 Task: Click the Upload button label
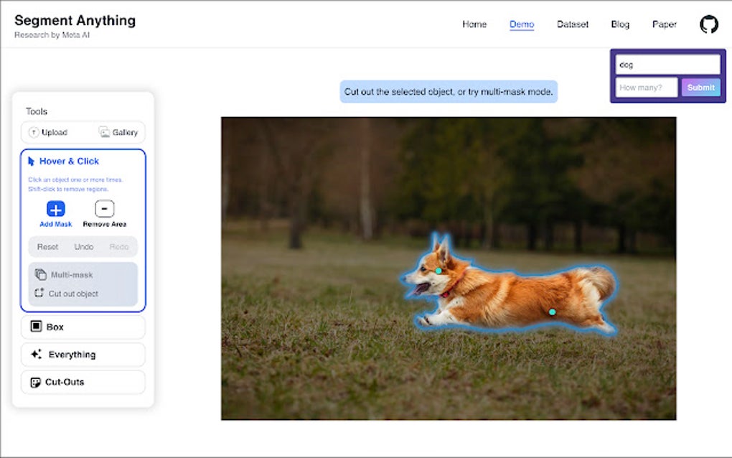click(x=54, y=133)
